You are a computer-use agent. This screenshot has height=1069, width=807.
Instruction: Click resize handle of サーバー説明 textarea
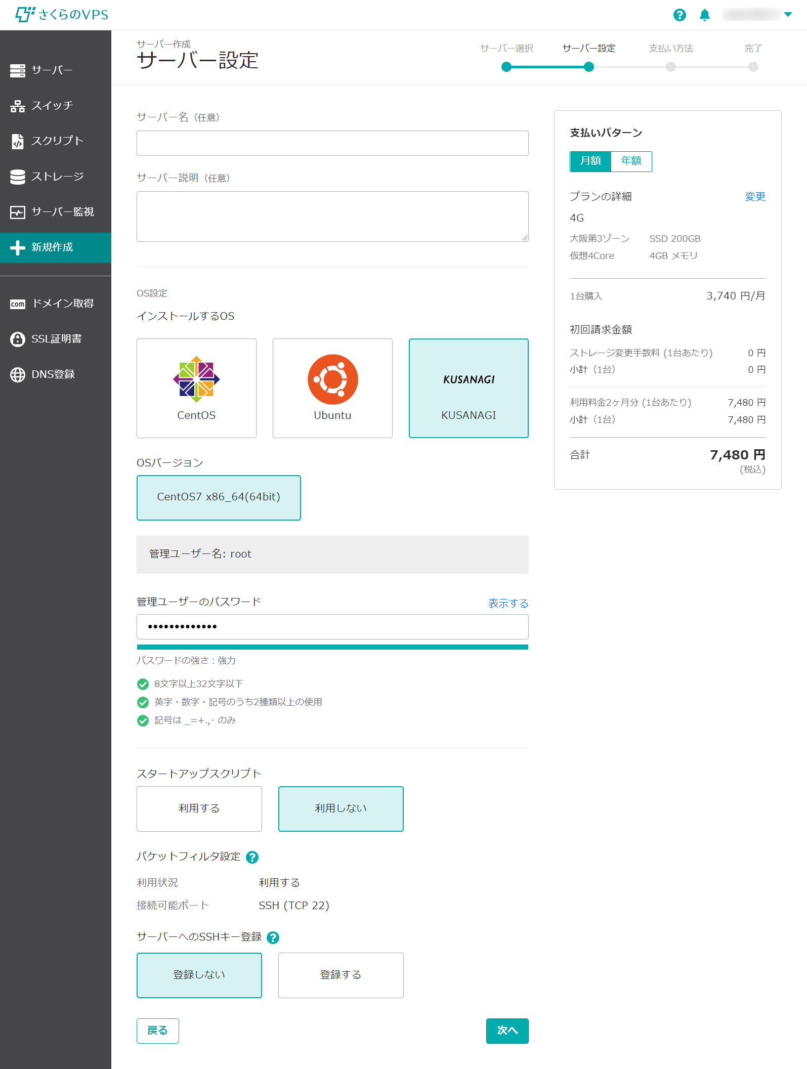point(525,238)
